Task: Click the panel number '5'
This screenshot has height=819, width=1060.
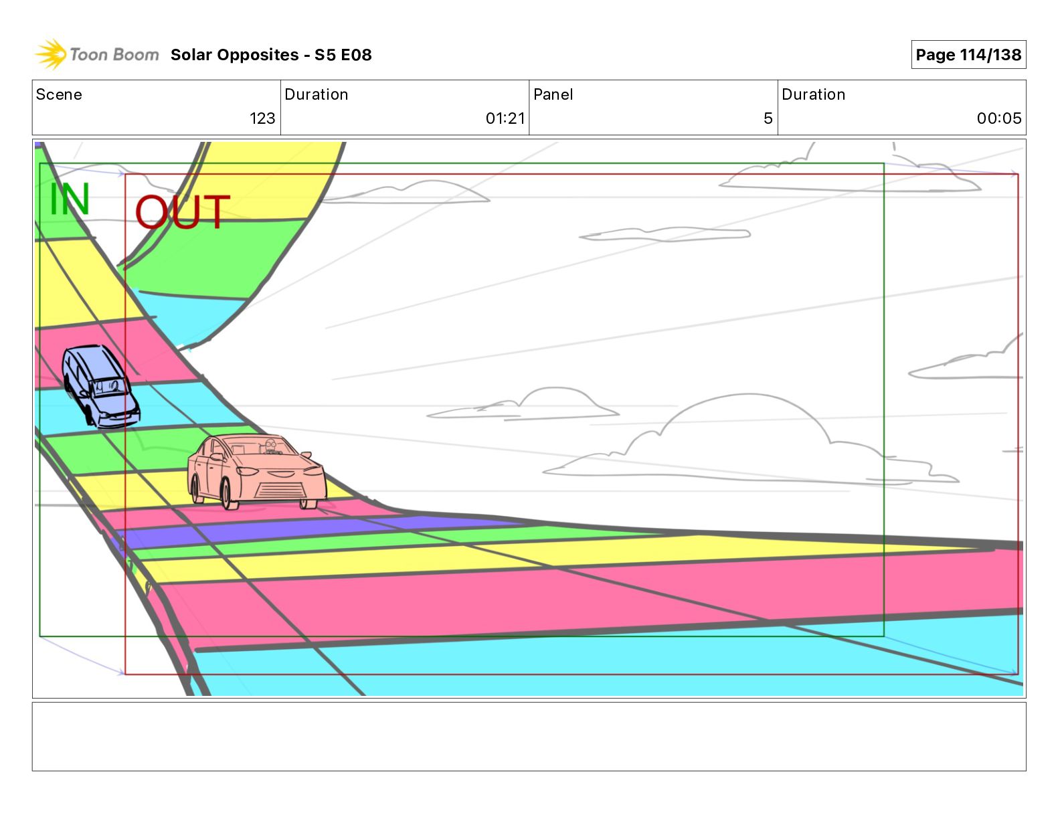Action: pyautogui.click(x=768, y=118)
